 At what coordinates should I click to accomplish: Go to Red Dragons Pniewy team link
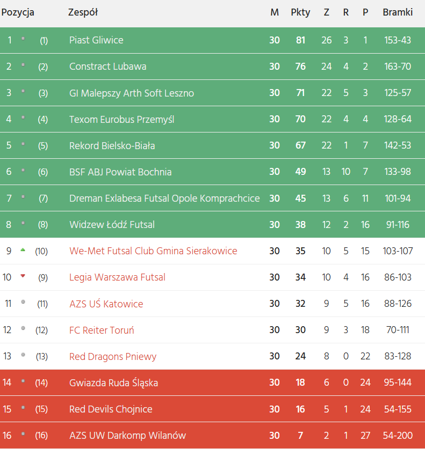113,357
